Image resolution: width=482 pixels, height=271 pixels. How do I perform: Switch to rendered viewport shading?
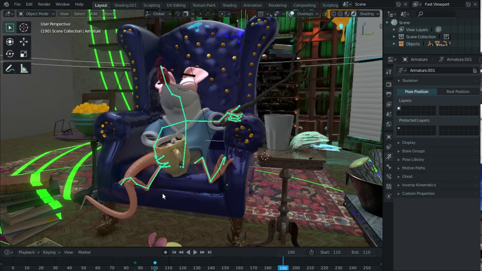[x=354, y=14]
